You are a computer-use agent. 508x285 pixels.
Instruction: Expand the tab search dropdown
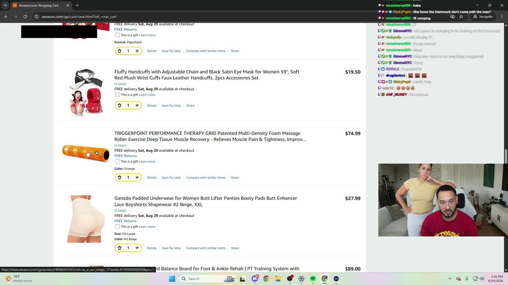click(5, 6)
